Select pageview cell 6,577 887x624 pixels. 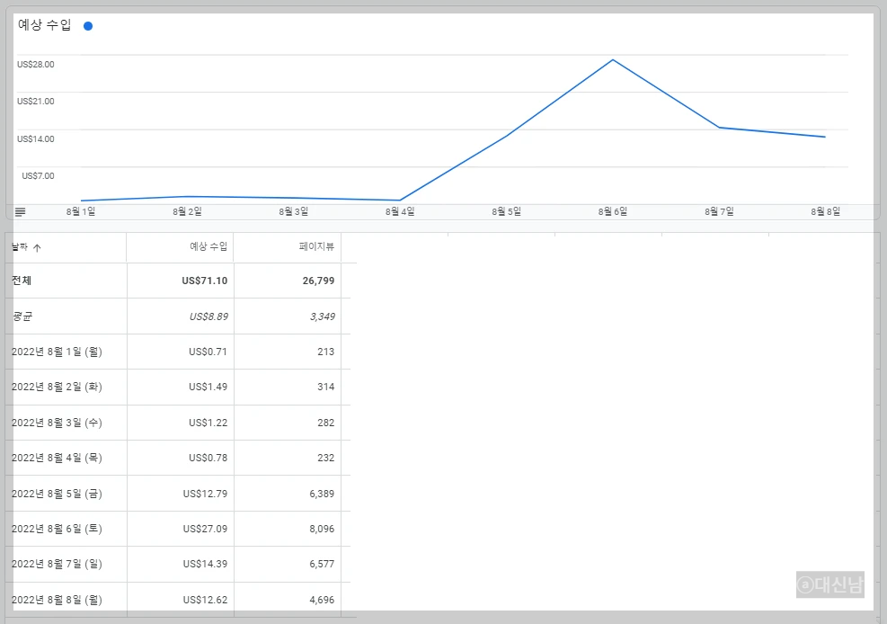tap(322, 564)
